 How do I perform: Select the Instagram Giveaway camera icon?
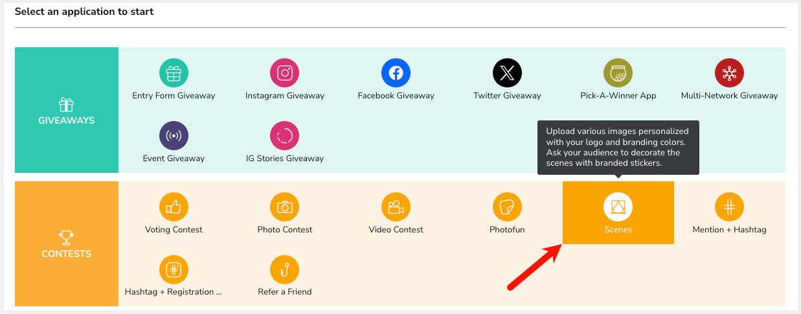pos(285,73)
